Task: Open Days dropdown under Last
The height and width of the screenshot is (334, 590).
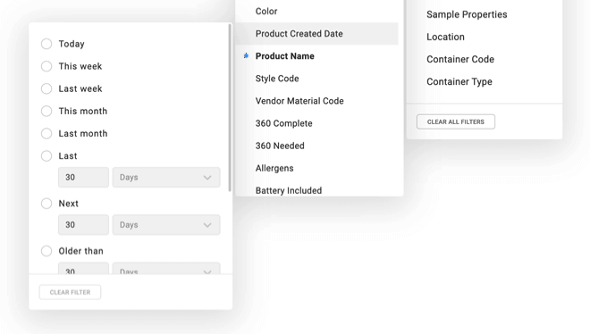Action: (x=166, y=178)
